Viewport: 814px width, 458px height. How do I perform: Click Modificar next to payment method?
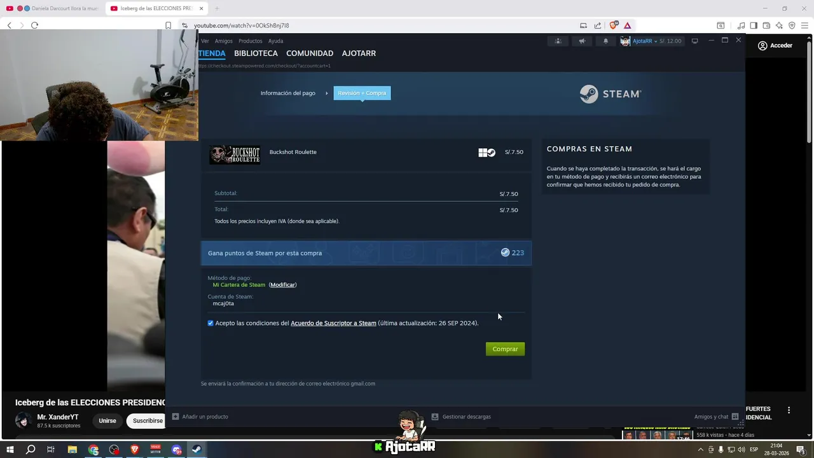[282, 285]
